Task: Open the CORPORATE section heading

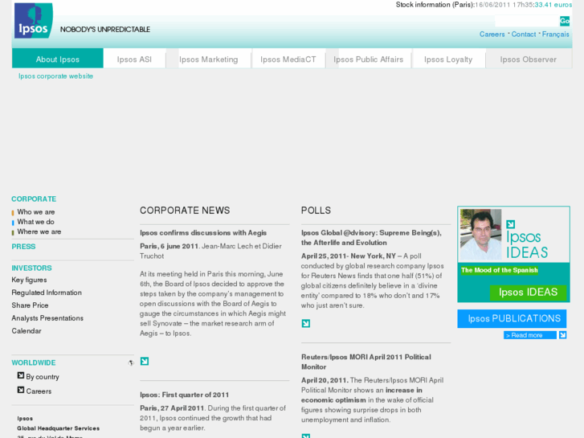Action: point(34,199)
